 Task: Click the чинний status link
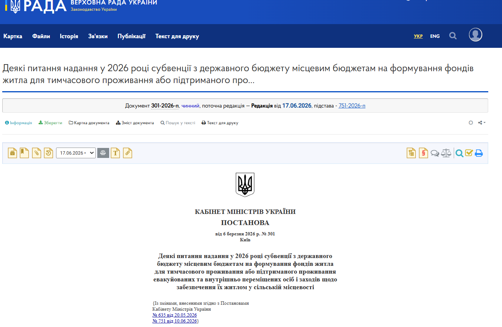[190, 106]
